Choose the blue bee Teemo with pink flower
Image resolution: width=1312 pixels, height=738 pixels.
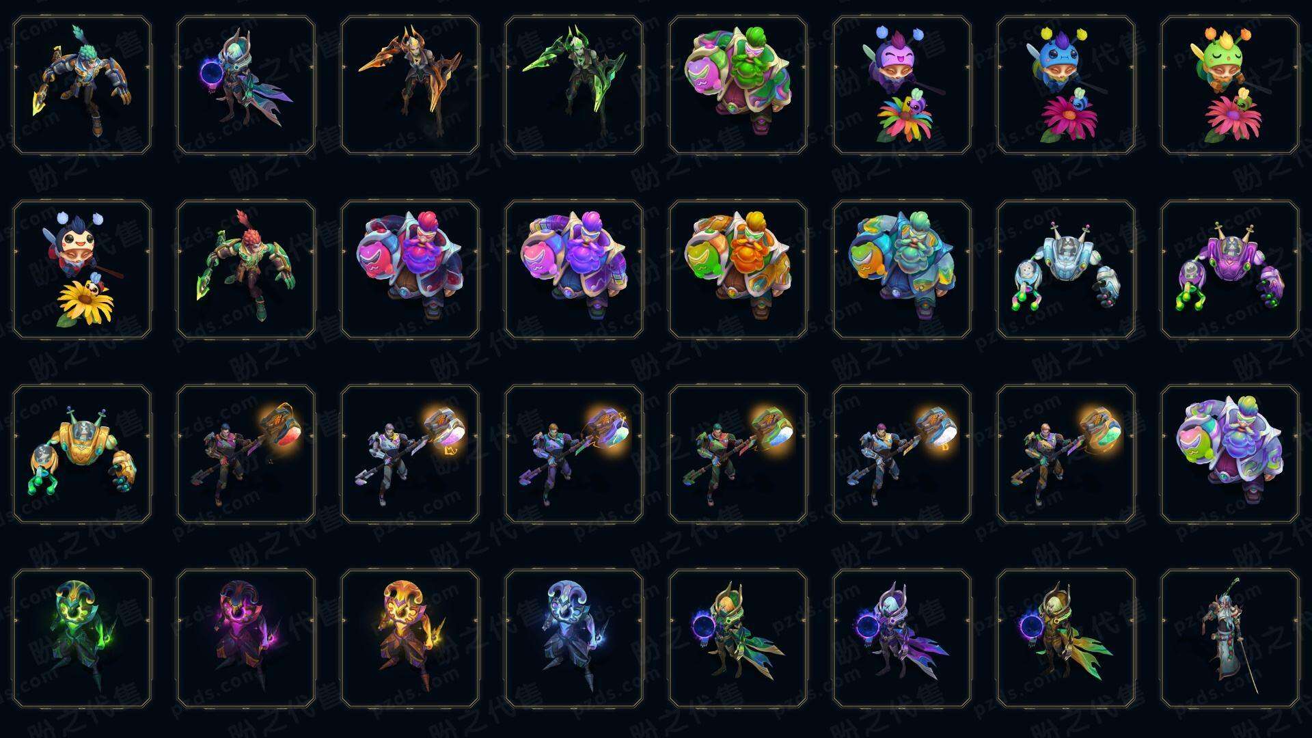pos(1066,85)
